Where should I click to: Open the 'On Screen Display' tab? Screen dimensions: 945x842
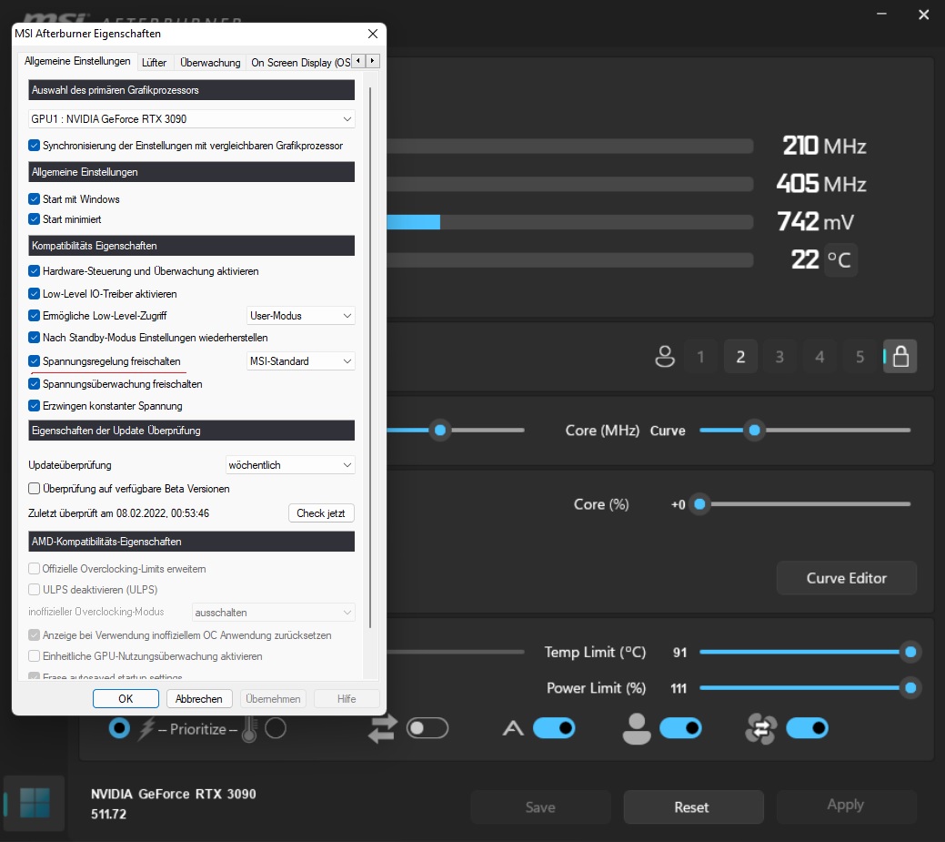tap(299, 63)
